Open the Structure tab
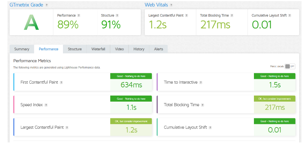Viewport: 303px width, 146px height. [x=75, y=49]
